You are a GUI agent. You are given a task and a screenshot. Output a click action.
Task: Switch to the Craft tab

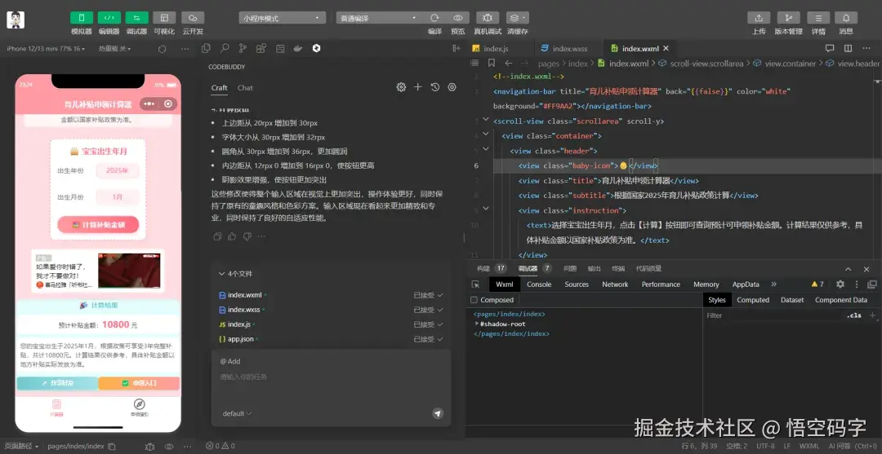220,87
